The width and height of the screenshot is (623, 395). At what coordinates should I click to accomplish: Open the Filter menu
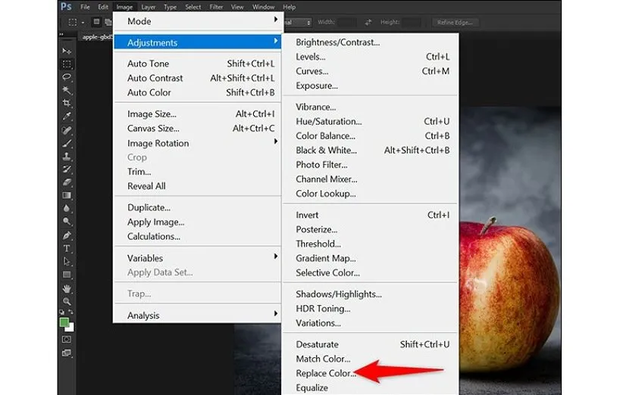[216, 7]
